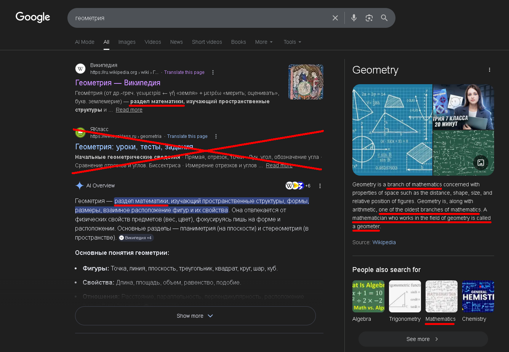The height and width of the screenshot is (352, 509).
Task: Open the Wikipedia source link in Geometry panel
Action: [384, 242]
